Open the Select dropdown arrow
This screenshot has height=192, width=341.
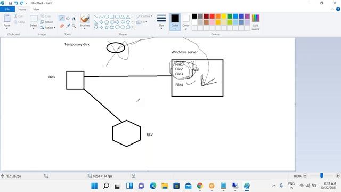tap(34, 28)
